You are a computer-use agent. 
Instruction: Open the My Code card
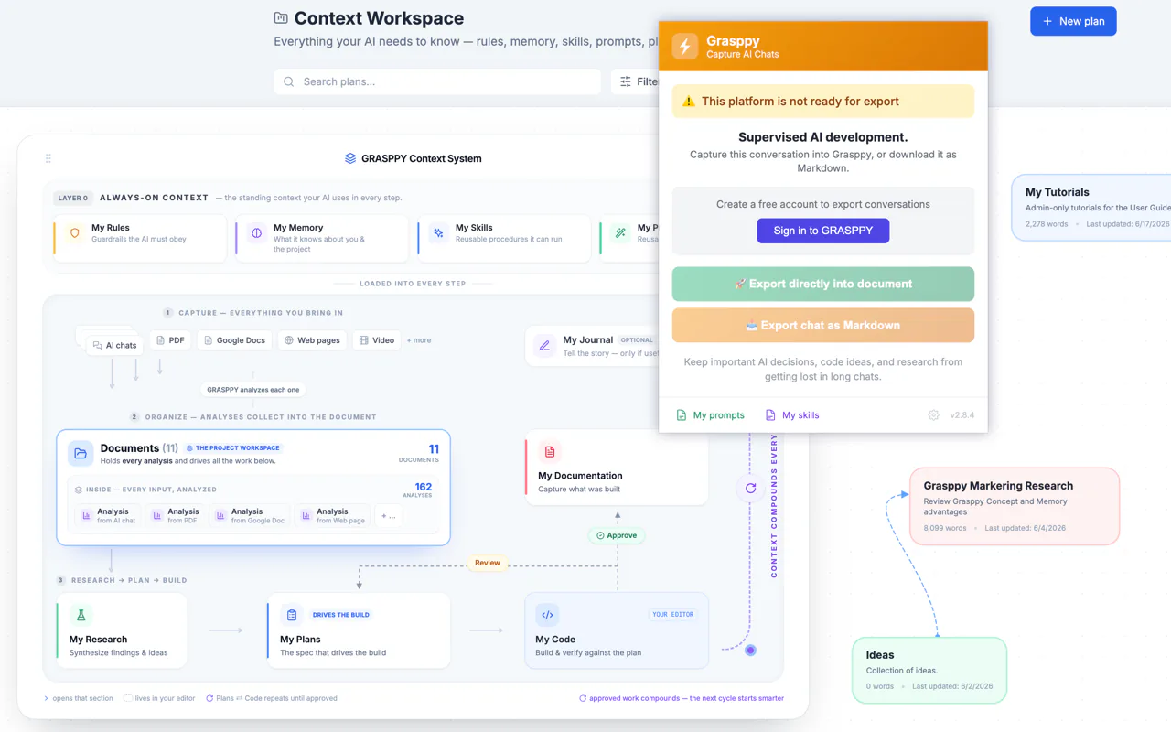point(617,630)
